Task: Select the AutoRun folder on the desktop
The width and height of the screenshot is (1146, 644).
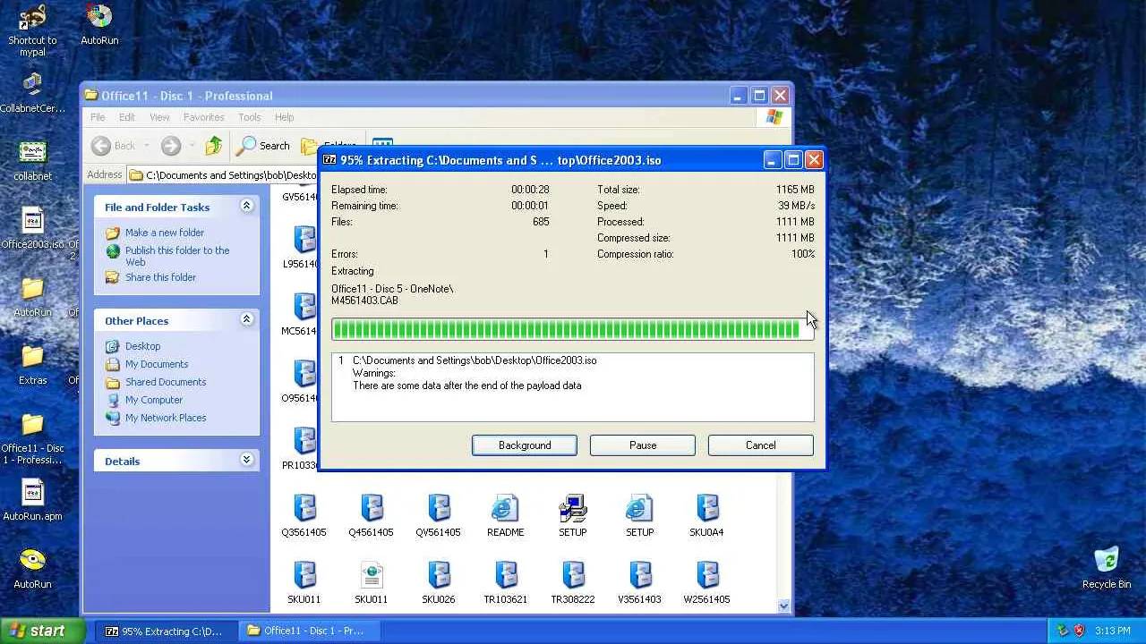Action: pos(32,297)
